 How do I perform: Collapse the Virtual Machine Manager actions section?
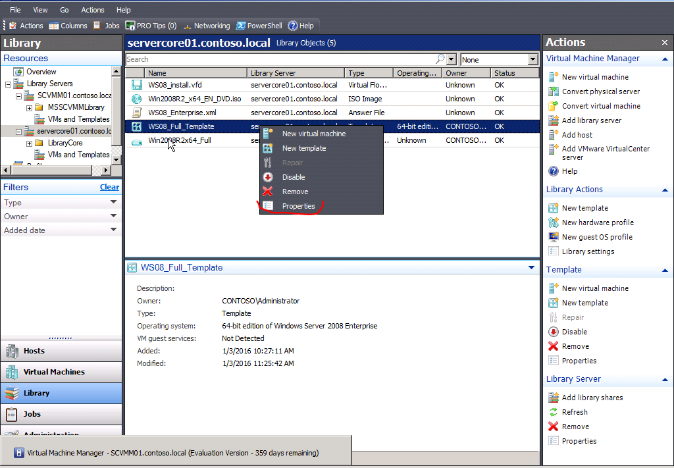click(665, 59)
